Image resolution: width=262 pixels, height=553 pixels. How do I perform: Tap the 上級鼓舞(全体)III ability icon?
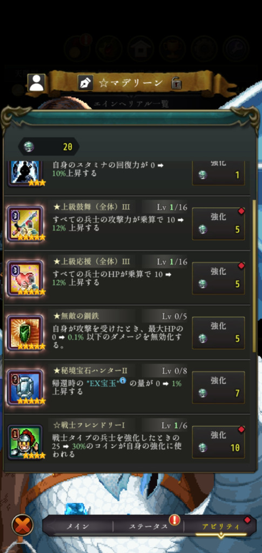25,224
